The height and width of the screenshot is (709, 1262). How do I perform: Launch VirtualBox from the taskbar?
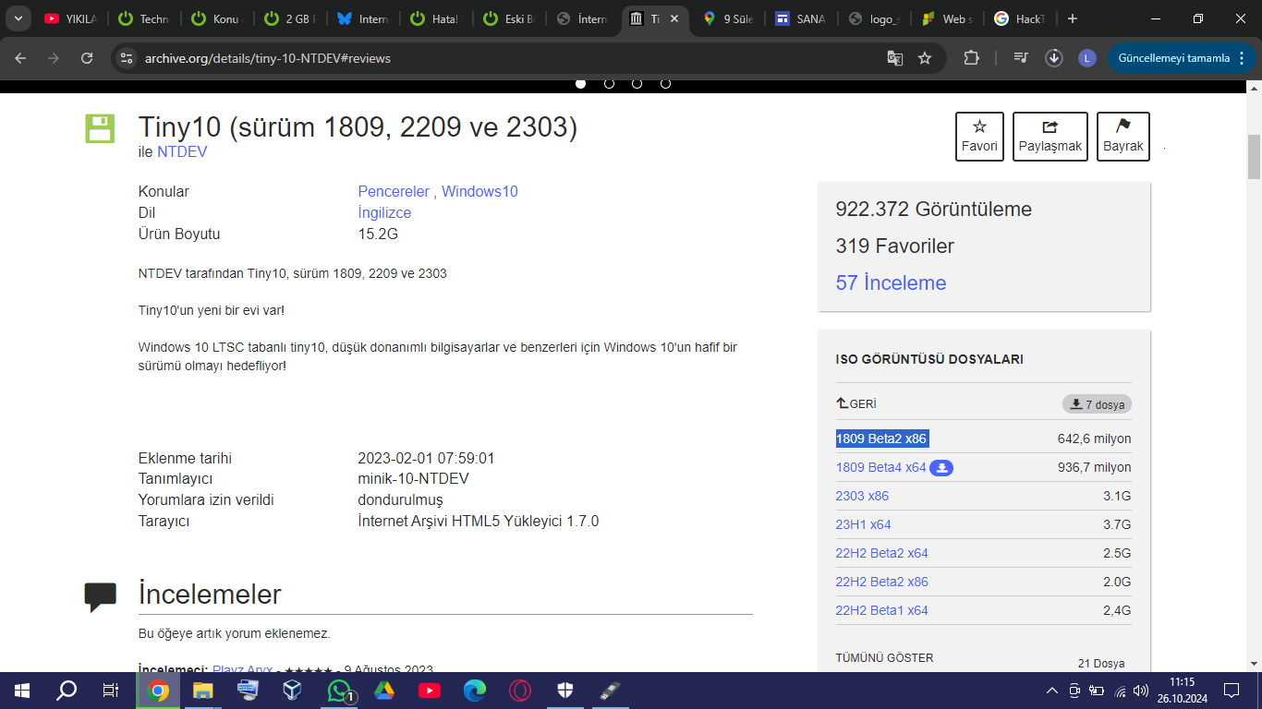293,691
